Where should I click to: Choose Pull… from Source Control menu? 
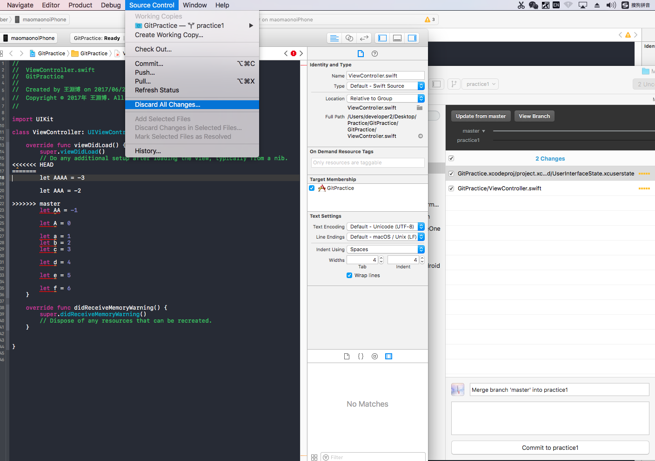(192, 81)
